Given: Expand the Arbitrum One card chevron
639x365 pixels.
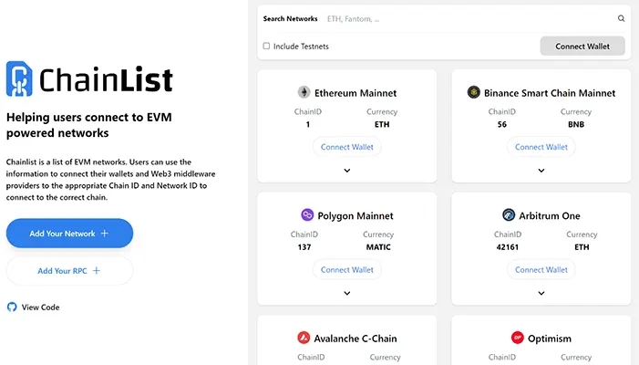Looking at the screenshot, I should tap(541, 293).
